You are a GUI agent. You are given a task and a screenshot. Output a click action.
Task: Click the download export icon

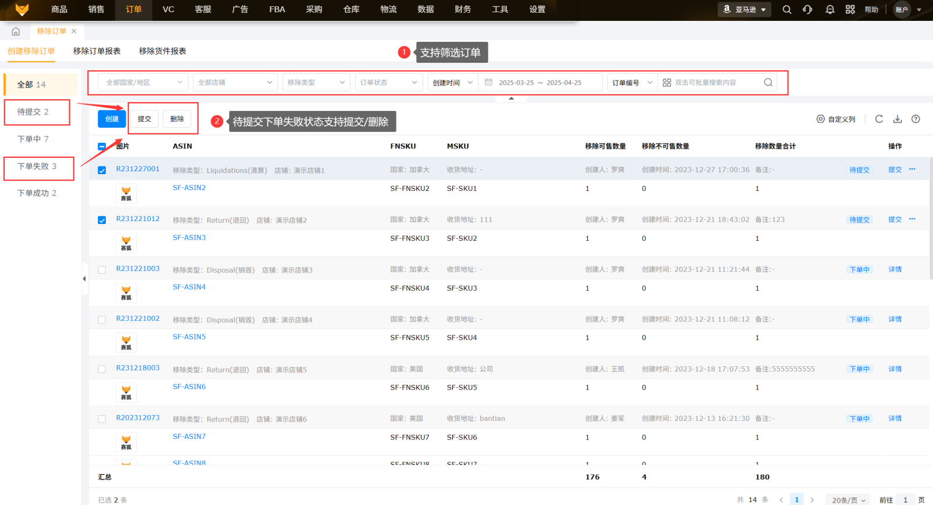[898, 119]
